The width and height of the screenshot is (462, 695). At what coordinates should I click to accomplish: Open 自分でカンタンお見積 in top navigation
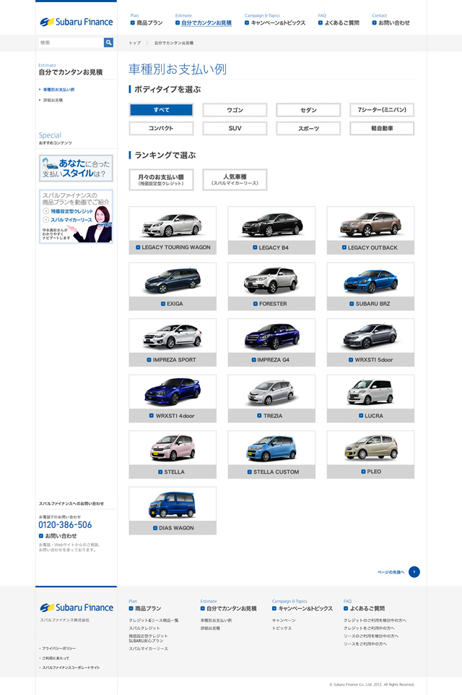204,22
